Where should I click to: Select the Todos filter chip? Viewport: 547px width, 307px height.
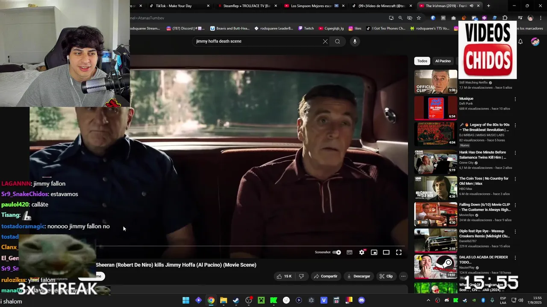pyautogui.click(x=422, y=61)
